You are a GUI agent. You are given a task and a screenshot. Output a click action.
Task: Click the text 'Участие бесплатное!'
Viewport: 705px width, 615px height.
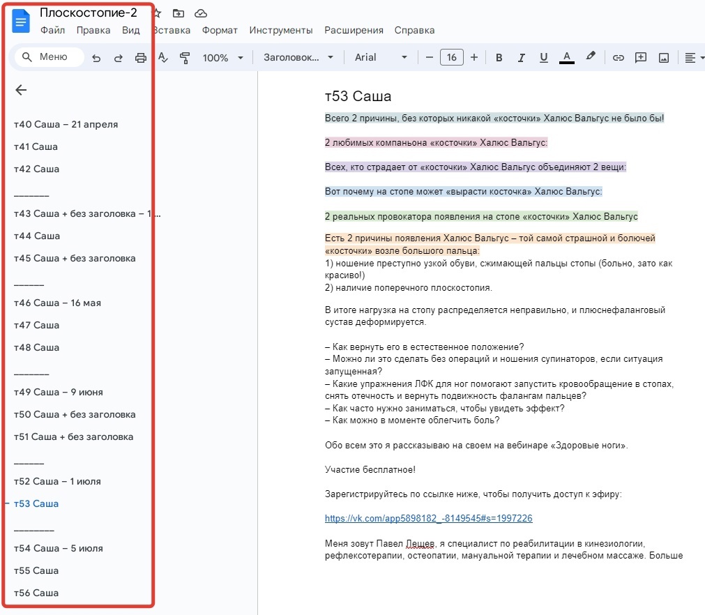(x=370, y=470)
